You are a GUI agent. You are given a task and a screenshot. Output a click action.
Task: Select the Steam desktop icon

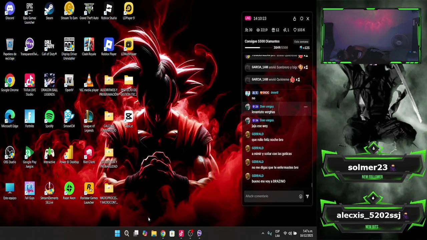point(49,11)
